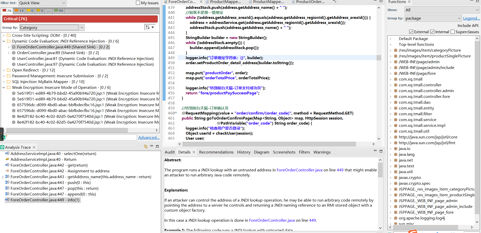The image size is (481, 233).
Task: Collapse Weak Encryption: Insecure Mode of Operation
Action: tap(4, 88)
